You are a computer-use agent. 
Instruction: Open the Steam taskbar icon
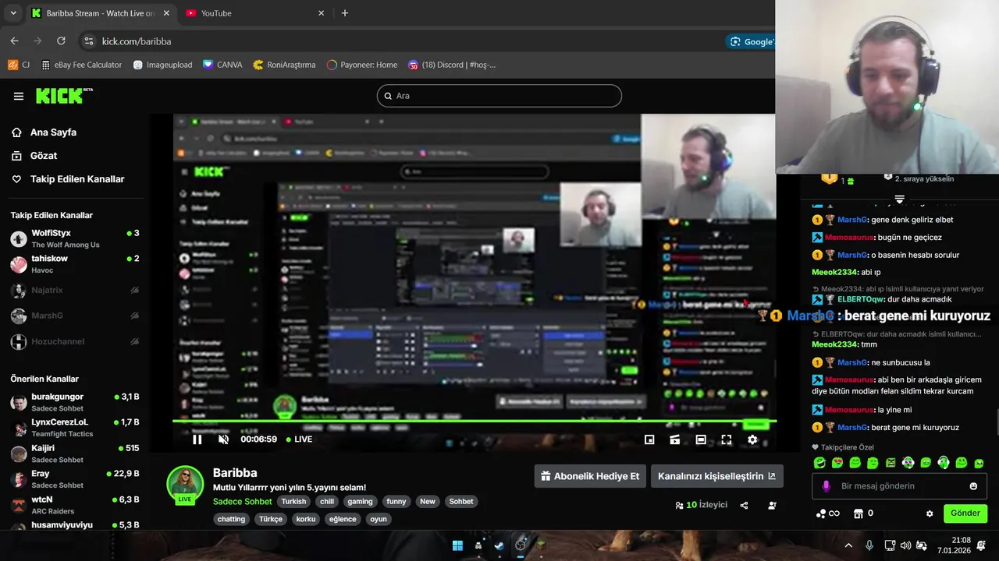tap(499, 545)
